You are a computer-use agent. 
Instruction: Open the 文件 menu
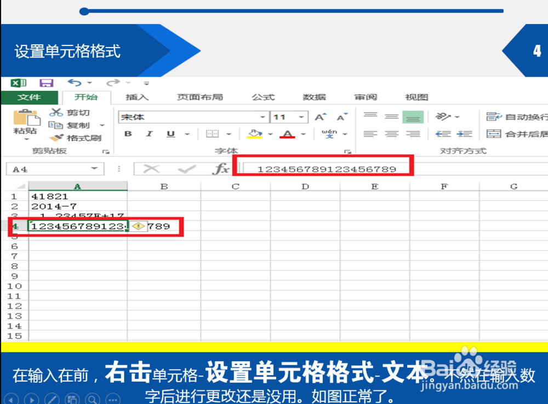[30, 97]
